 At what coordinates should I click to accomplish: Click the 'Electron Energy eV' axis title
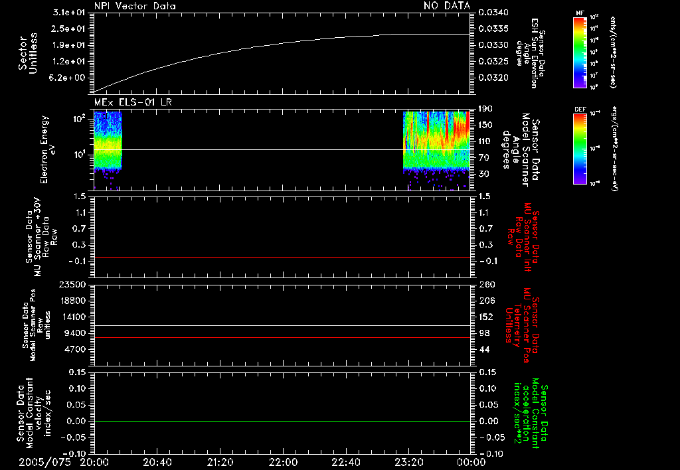[48, 149]
